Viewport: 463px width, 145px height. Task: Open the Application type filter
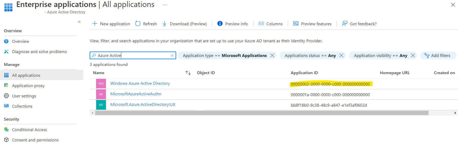[x=225, y=55]
